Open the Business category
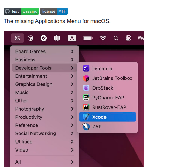This screenshot has height=167, width=178. (x=44, y=60)
